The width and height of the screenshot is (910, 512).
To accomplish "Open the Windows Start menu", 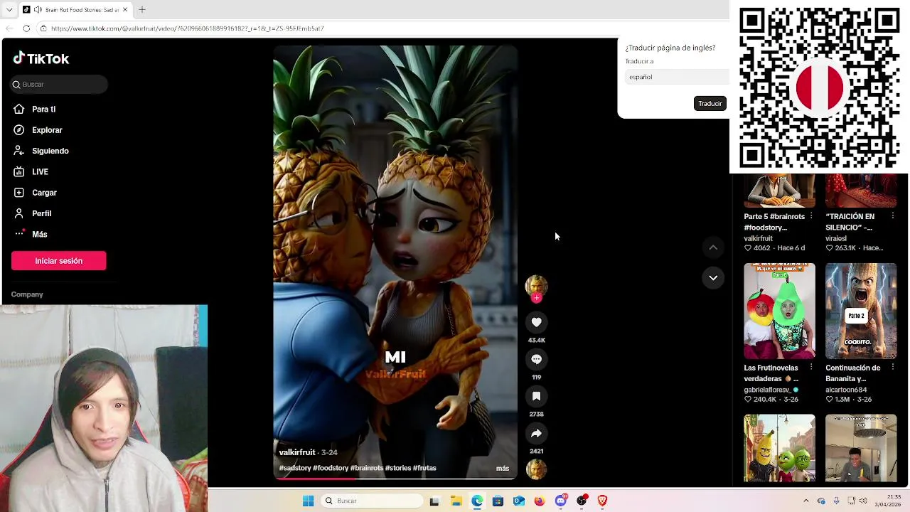I will [x=308, y=501].
